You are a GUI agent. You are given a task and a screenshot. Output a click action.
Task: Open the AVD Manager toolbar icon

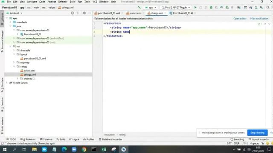point(256,8)
